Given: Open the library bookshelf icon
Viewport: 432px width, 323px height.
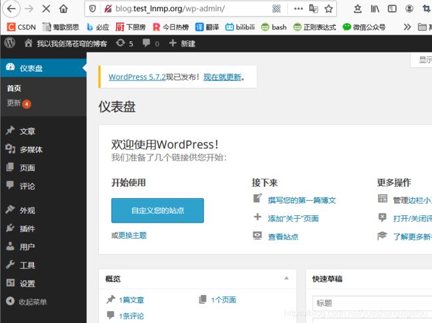Looking at the screenshot, I should [375, 9].
